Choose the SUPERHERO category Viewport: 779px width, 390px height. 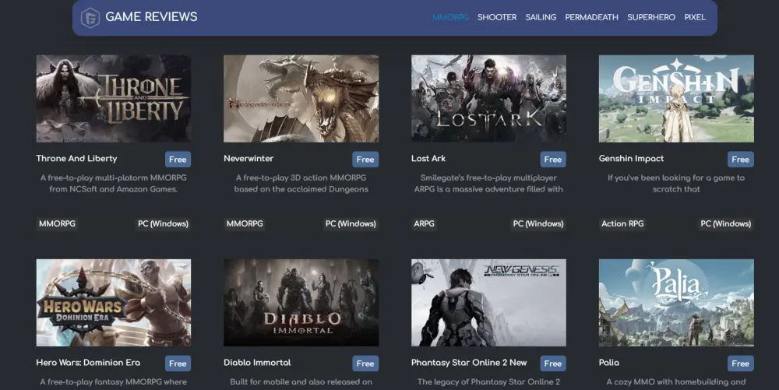(650, 17)
